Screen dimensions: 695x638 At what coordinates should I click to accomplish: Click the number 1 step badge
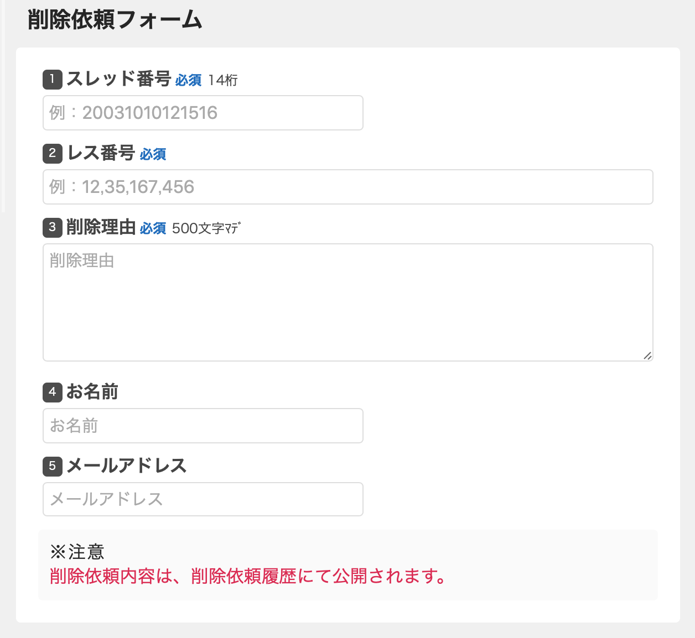click(53, 79)
